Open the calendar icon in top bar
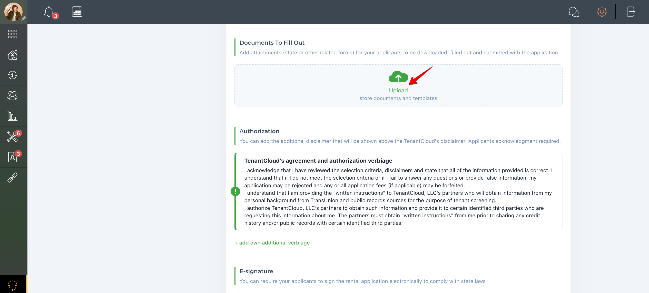 coord(77,12)
